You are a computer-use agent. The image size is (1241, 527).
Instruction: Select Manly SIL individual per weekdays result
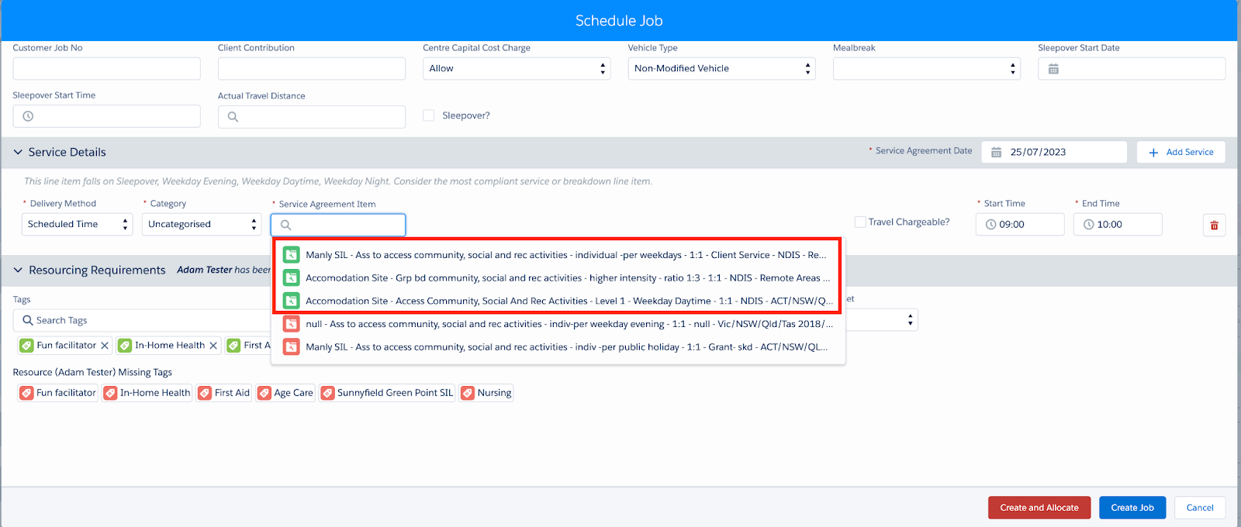[x=558, y=254]
